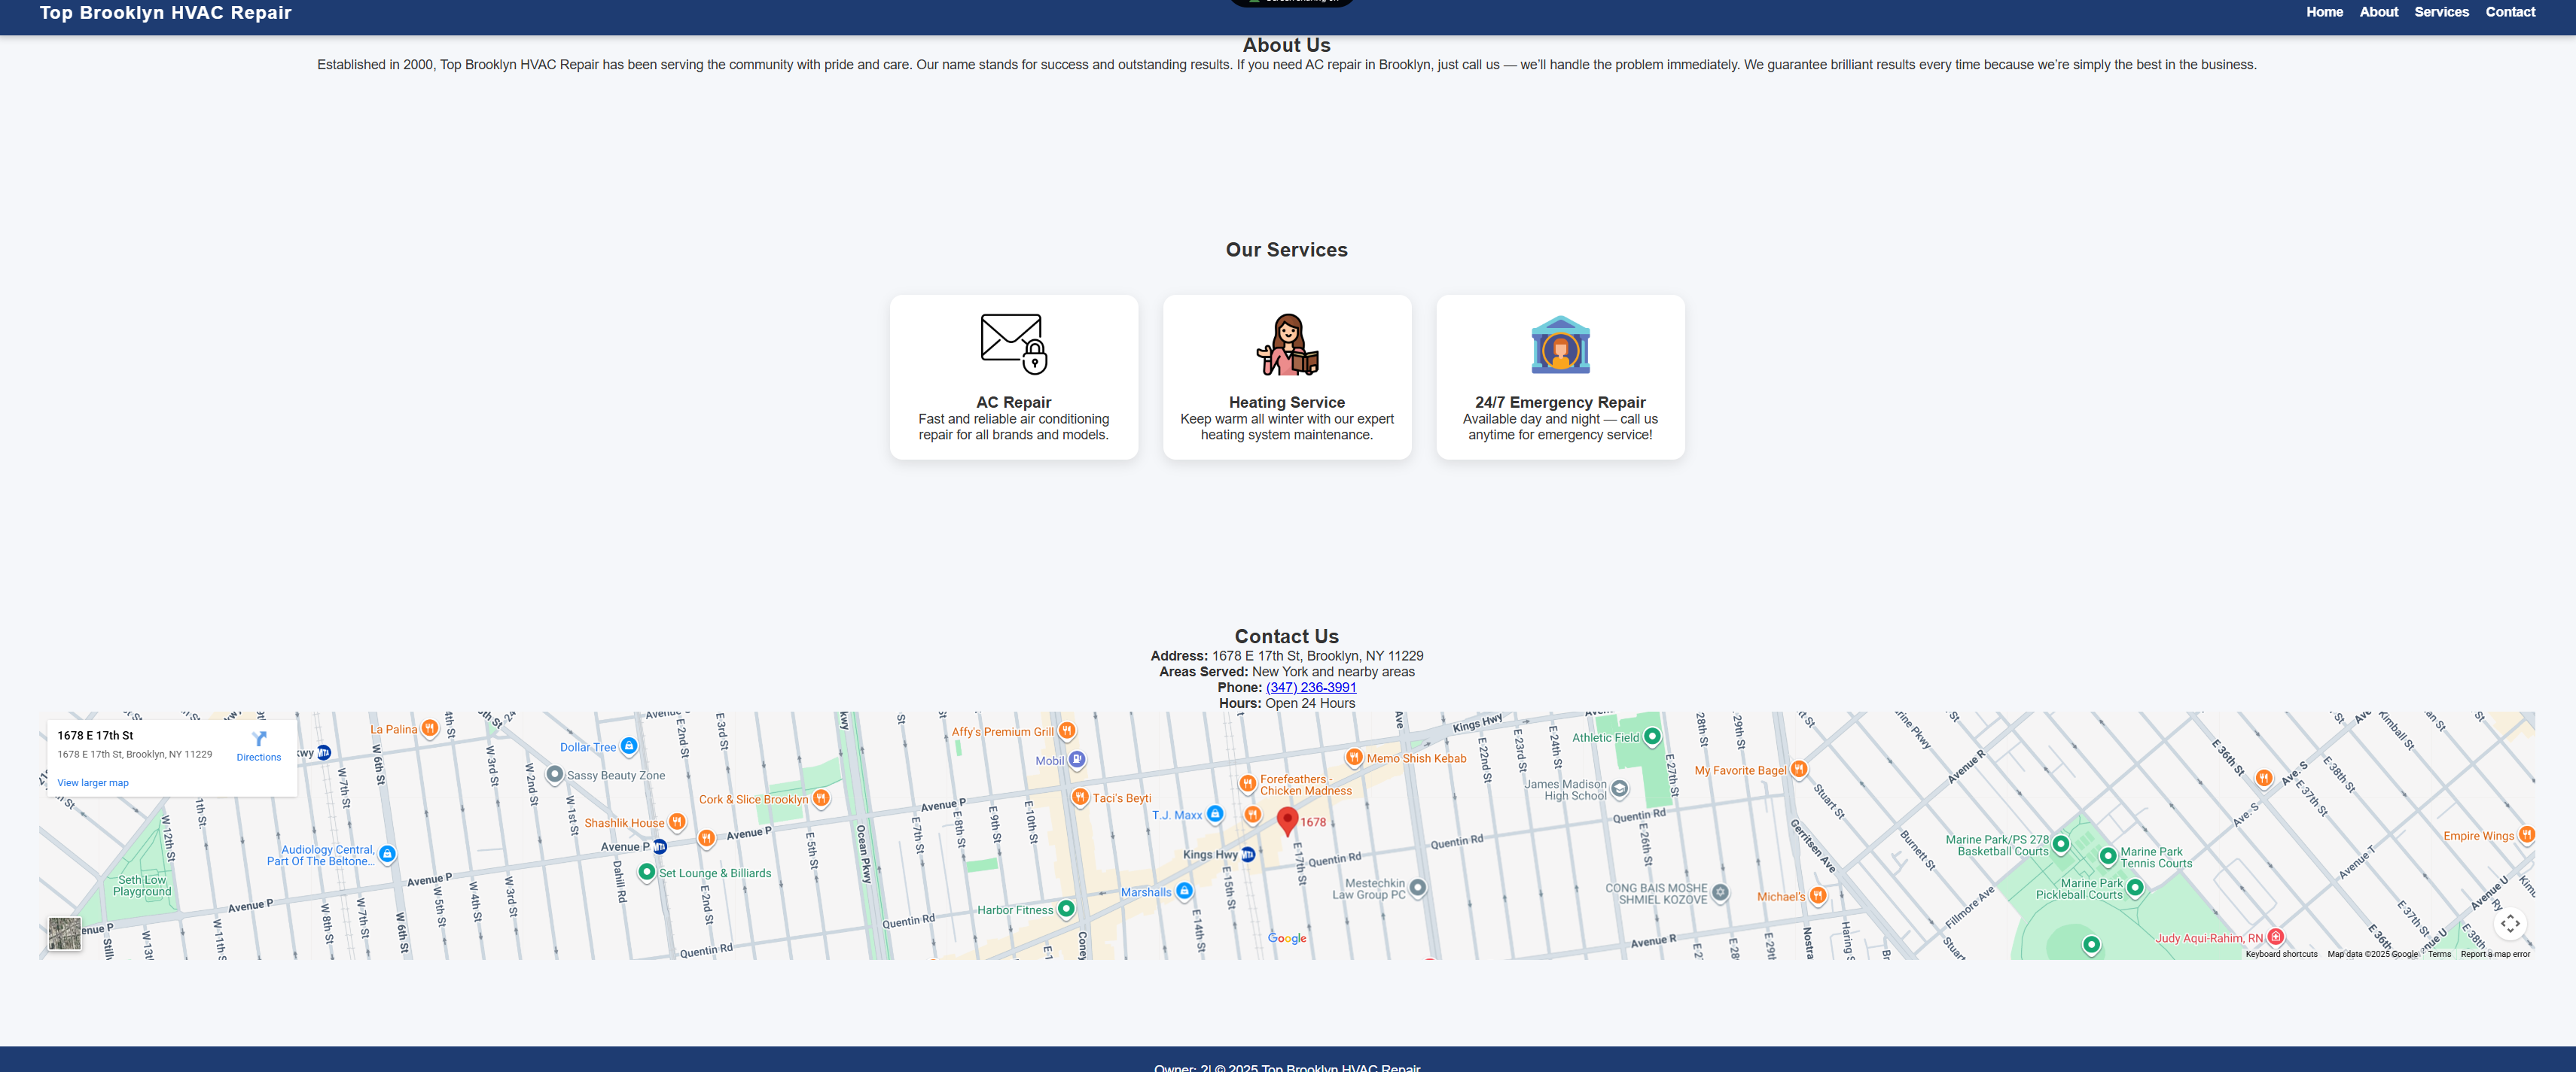
Task: Open the View larger map link
Action: point(93,782)
